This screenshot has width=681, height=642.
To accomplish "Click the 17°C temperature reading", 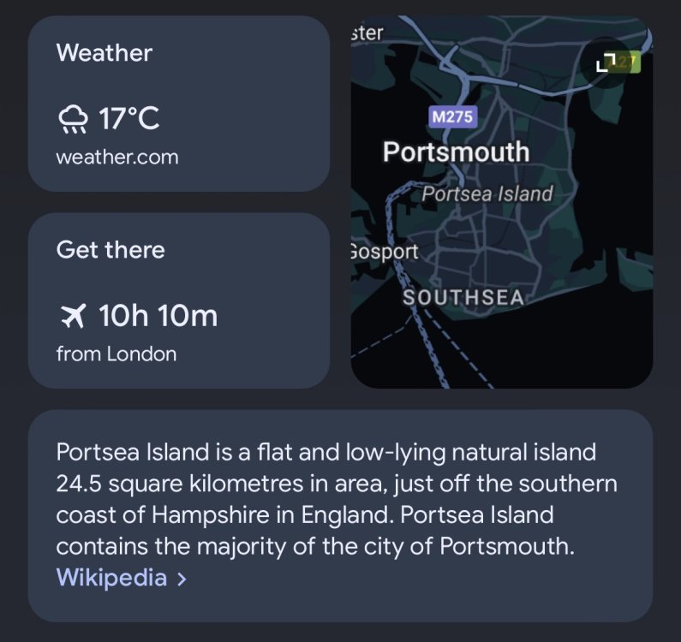I will pos(129,118).
